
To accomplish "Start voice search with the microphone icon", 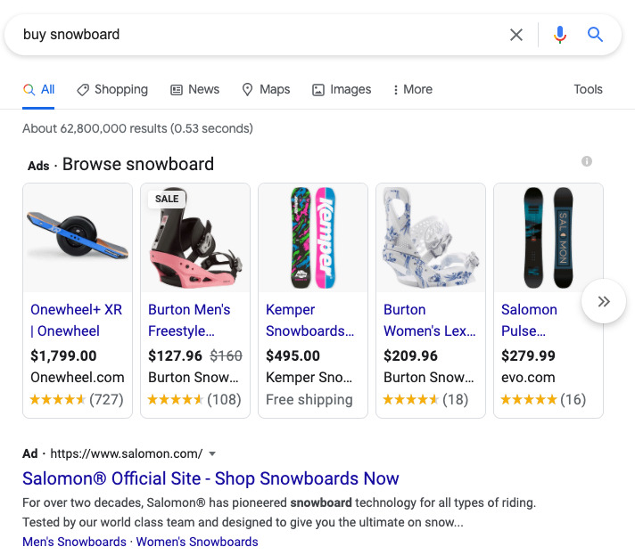I will click(560, 35).
